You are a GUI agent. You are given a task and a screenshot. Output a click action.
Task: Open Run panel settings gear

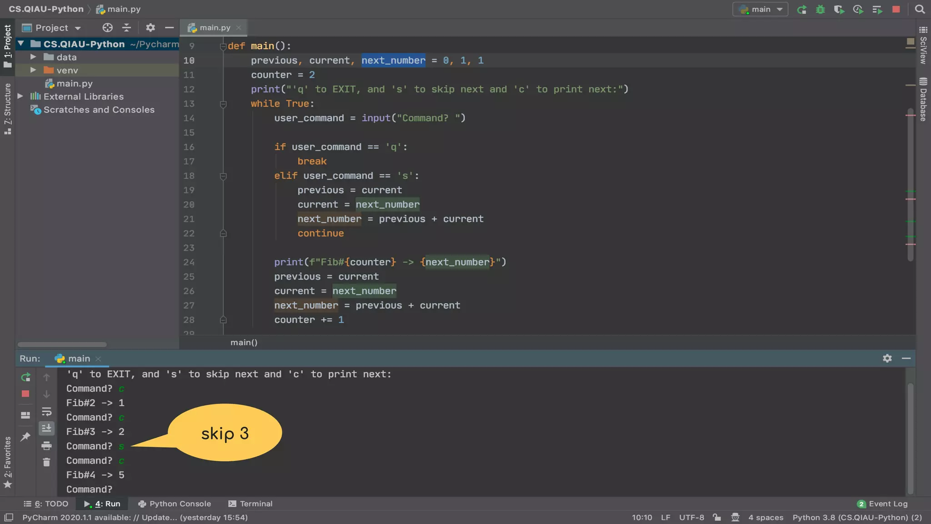(887, 358)
